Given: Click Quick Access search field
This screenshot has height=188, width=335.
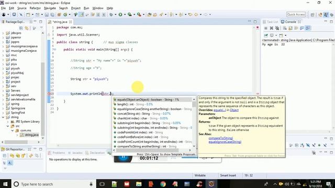Looking at the screenshot, I should [x=296, y=15].
